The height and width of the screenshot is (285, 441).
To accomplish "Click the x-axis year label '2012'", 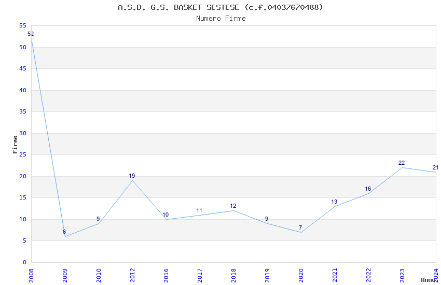I will 132,275.
